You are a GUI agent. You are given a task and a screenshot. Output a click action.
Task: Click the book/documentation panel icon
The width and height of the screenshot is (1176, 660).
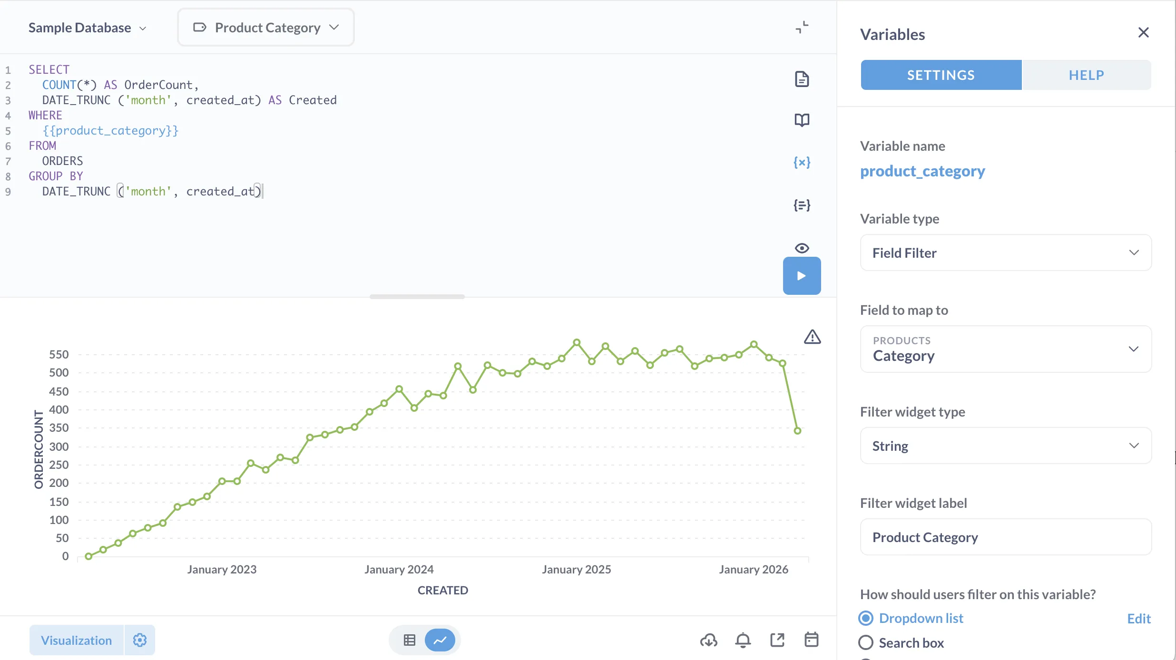802,120
